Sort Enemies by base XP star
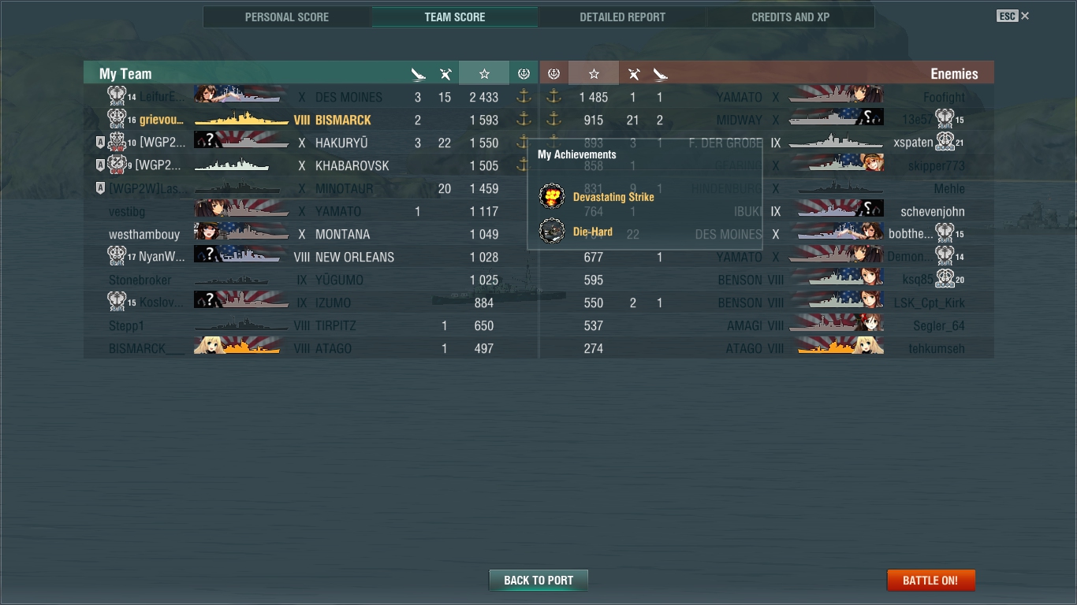Screen dimensions: 1077x605 click(594, 73)
